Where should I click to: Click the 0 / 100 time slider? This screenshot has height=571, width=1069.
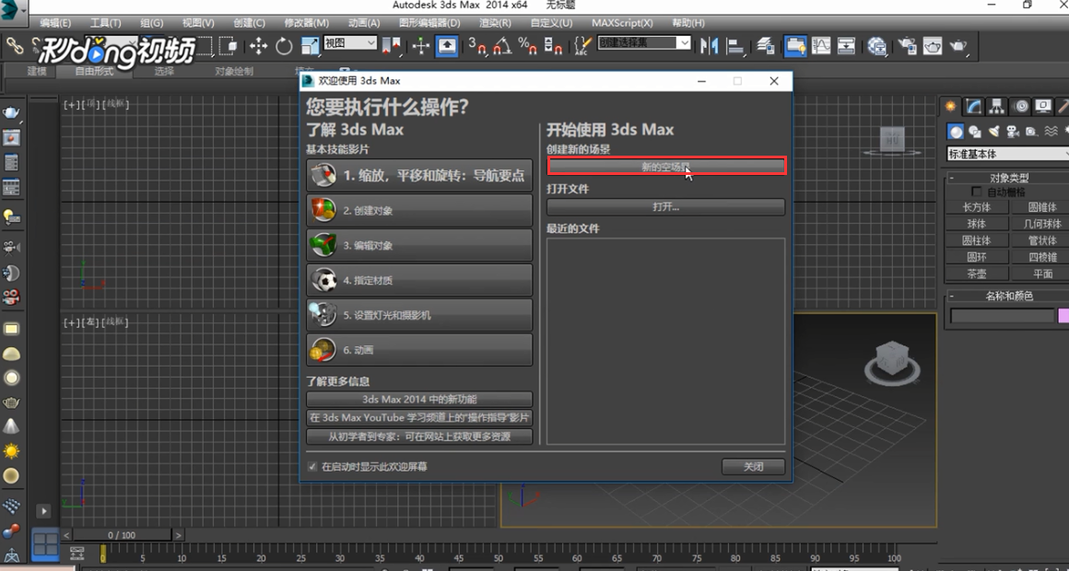tap(122, 535)
